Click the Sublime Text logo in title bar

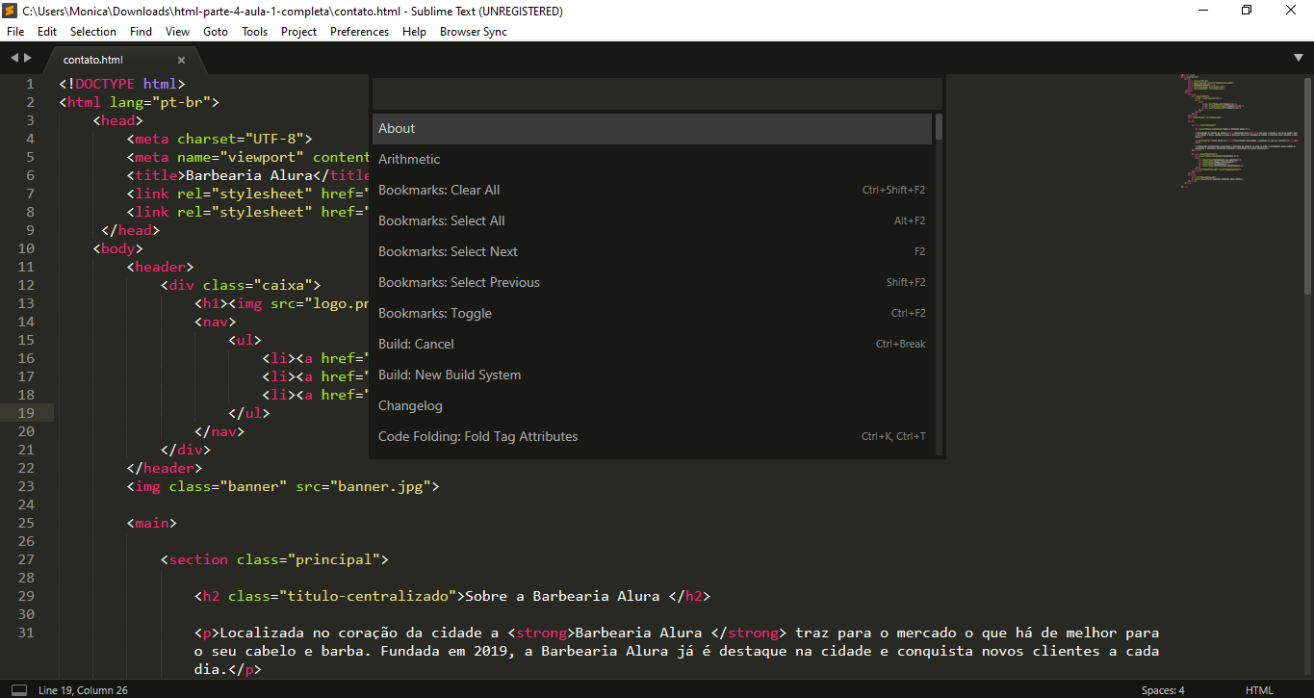click(x=11, y=11)
